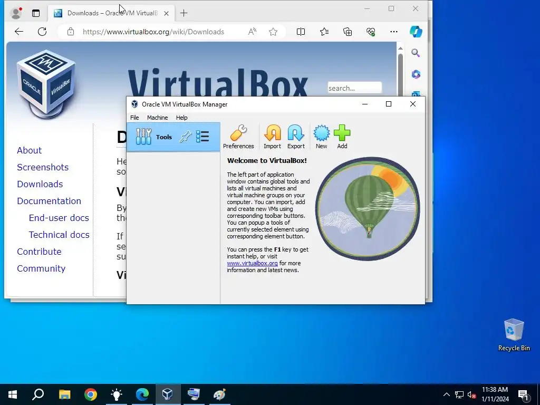
Task: Open Edge tab actions menu icon
Action: point(36,13)
